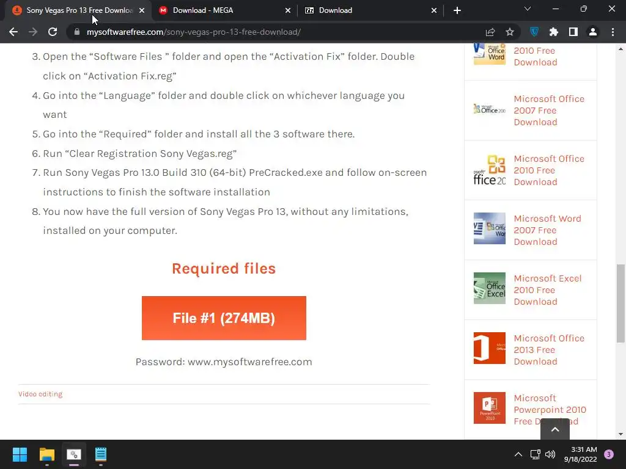Open the network status icon
The width and height of the screenshot is (626, 469).
click(536, 454)
